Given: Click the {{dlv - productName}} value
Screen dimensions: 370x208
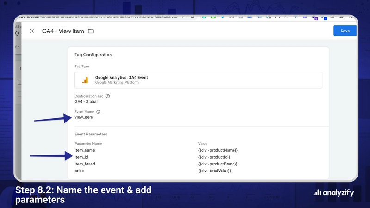Looking at the screenshot, I should [218, 150].
